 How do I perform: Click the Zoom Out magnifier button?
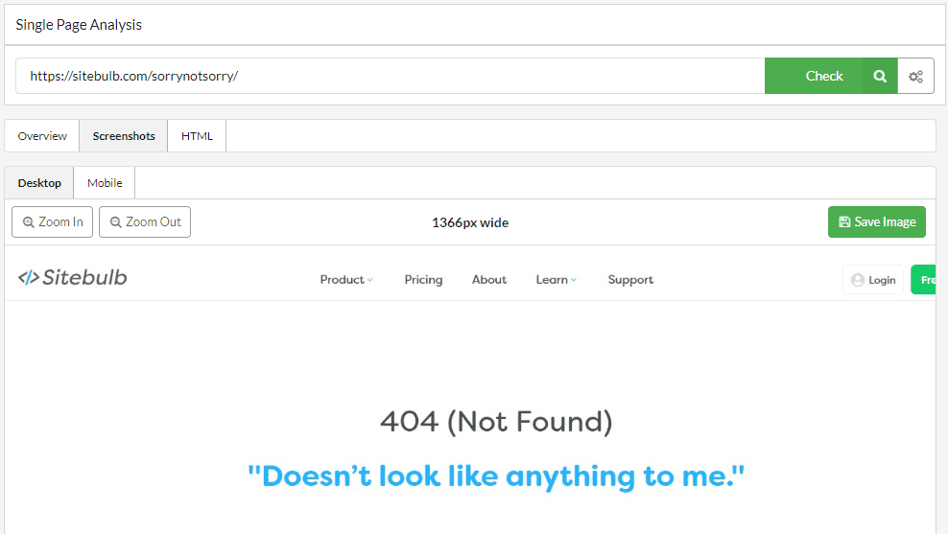[145, 221]
